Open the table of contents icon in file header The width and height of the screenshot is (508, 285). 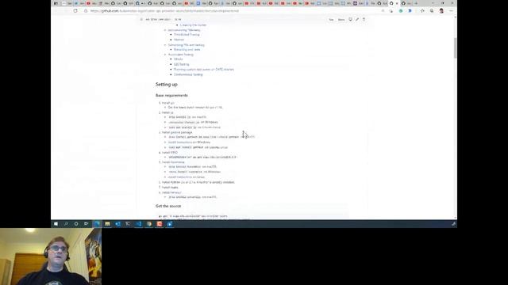141,19
